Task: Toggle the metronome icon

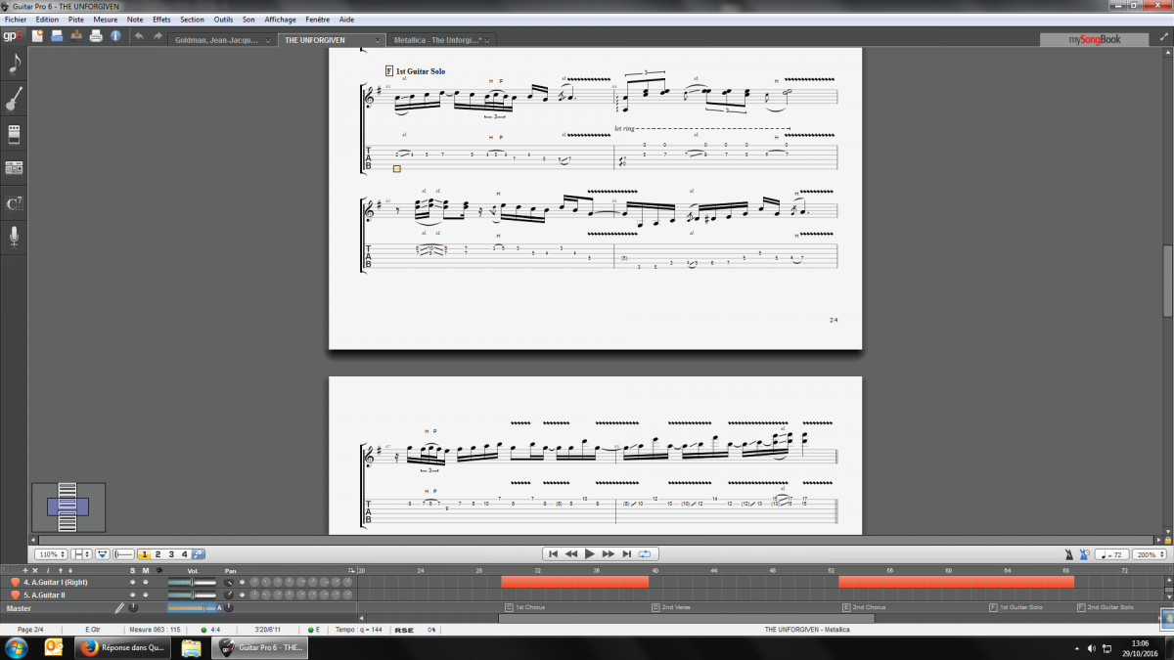Action: (1071, 554)
